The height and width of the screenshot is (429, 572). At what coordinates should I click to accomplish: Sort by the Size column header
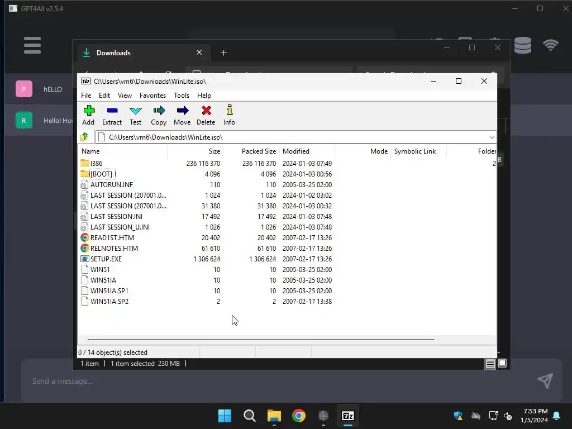tap(196, 151)
